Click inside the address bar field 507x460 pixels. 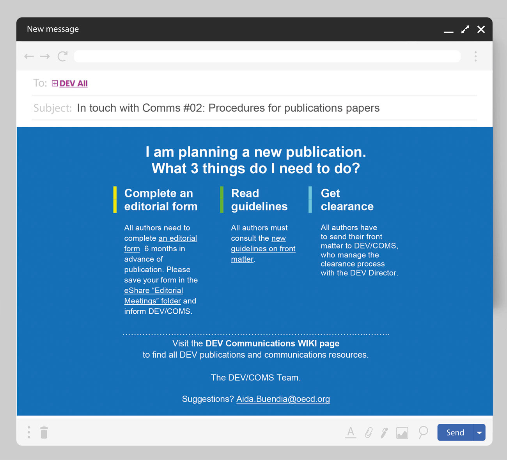(x=267, y=56)
